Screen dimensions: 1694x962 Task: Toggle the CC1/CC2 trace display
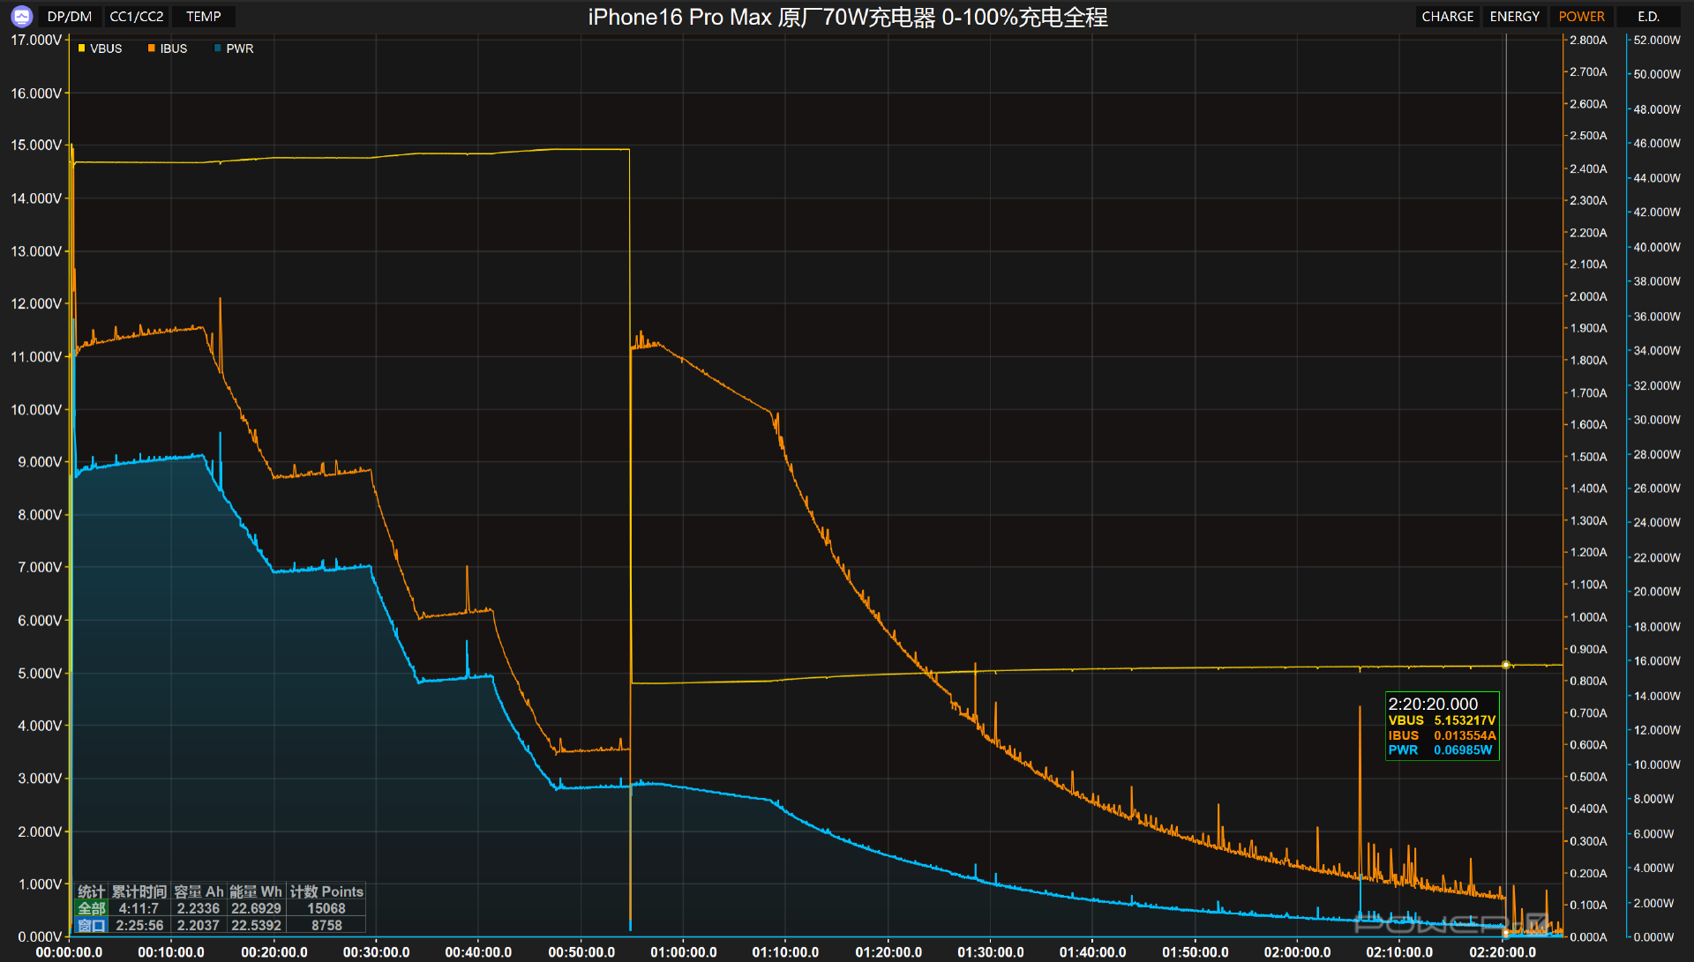[136, 17]
